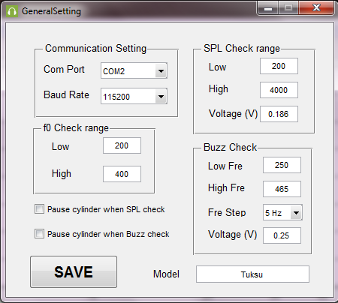The image size is (338, 303).
Task: Click the Buzz Check High Fre field
Action: pos(282,189)
